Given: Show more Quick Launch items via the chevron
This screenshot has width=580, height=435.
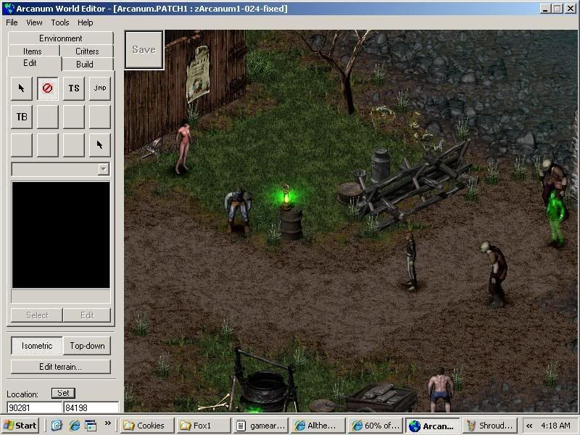Looking at the screenshot, I should point(107,423).
